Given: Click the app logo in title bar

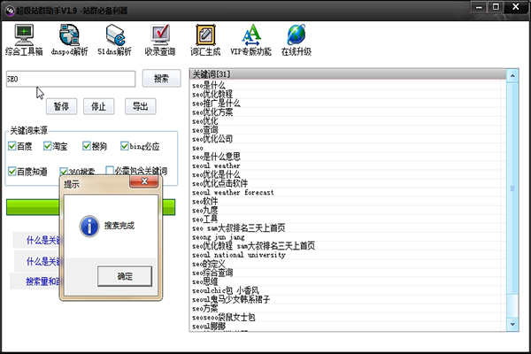Looking at the screenshot, I should (x=10, y=11).
